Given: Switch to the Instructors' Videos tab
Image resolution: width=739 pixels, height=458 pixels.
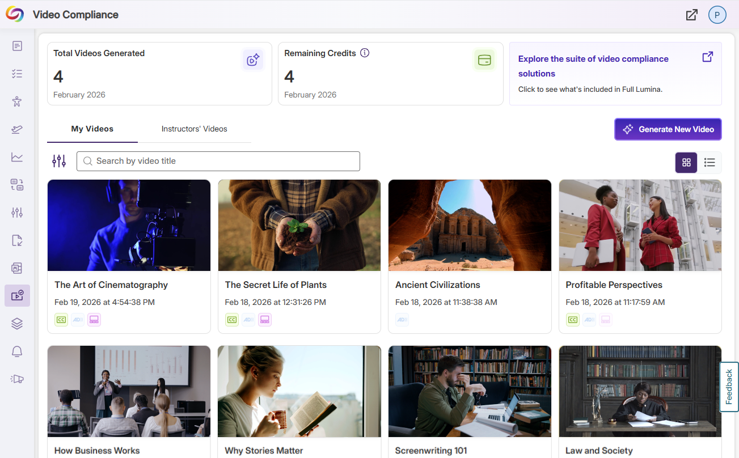Looking at the screenshot, I should coord(194,129).
